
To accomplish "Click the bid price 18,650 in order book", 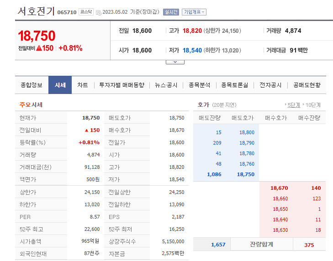I will click(280, 209).
